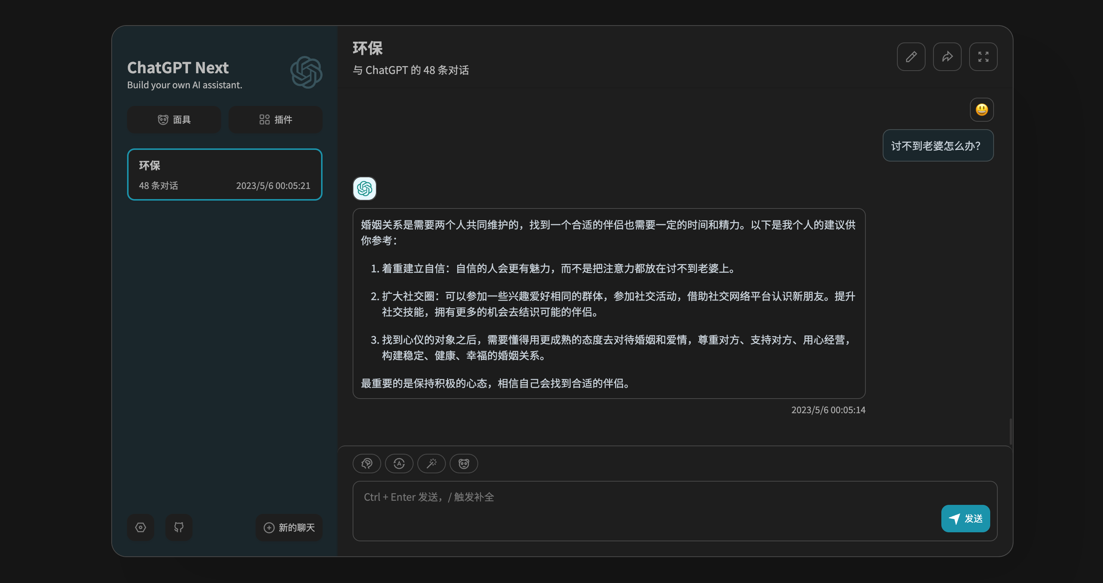This screenshot has width=1103, height=583.
Task: Select the 环保 conversation in sidebar
Action: 224,175
